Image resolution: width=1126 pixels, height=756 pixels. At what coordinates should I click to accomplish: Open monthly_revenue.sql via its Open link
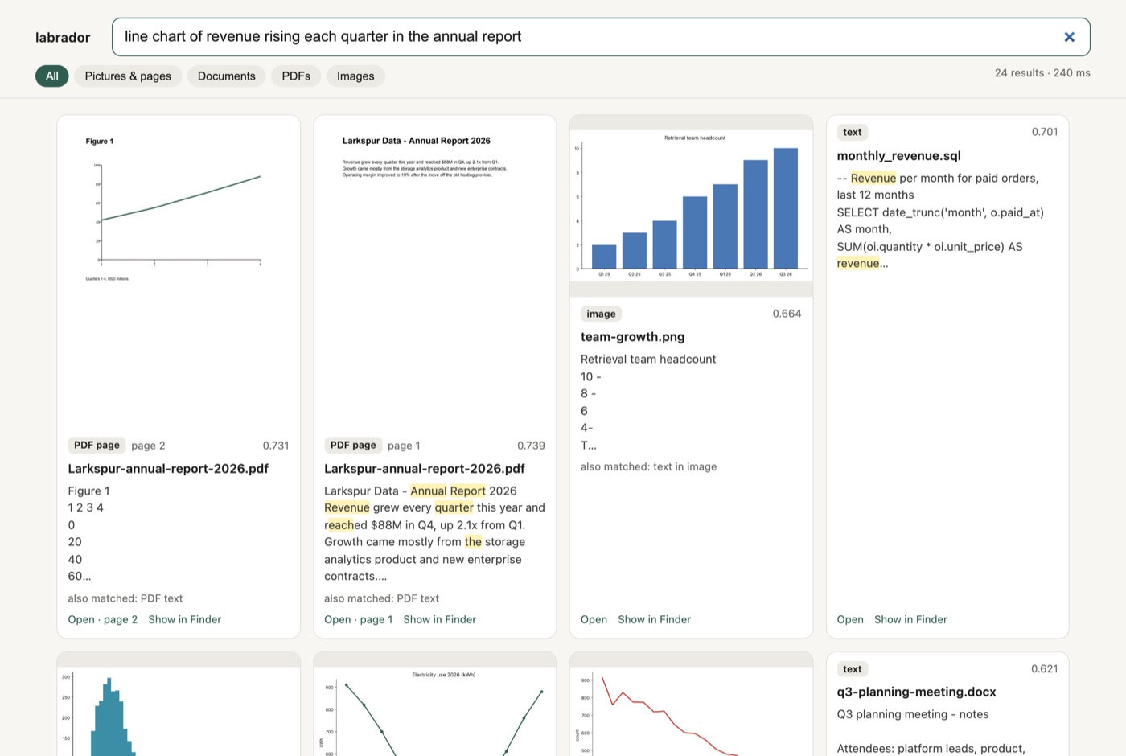pyautogui.click(x=850, y=619)
